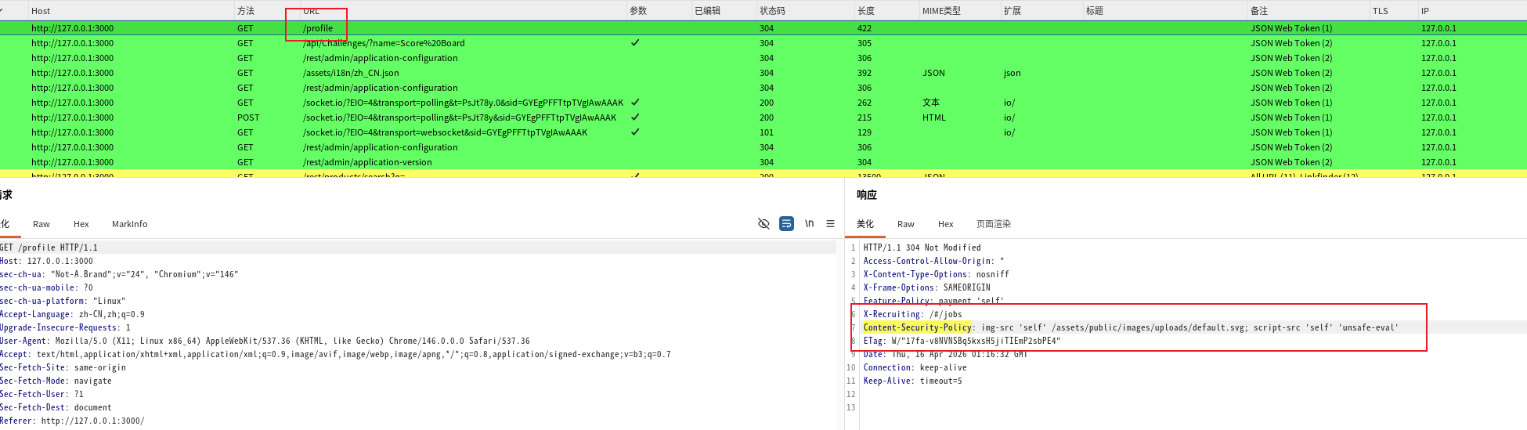Sort by 参数 column header
The width and height of the screenshot is (1527, 430).
point(637,11)
